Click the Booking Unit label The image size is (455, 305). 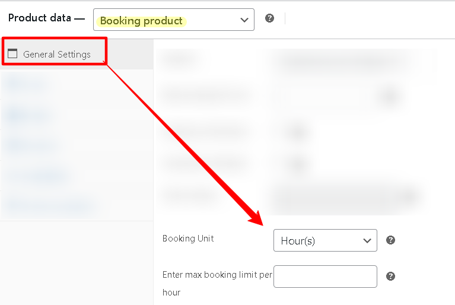coord(188,239)
